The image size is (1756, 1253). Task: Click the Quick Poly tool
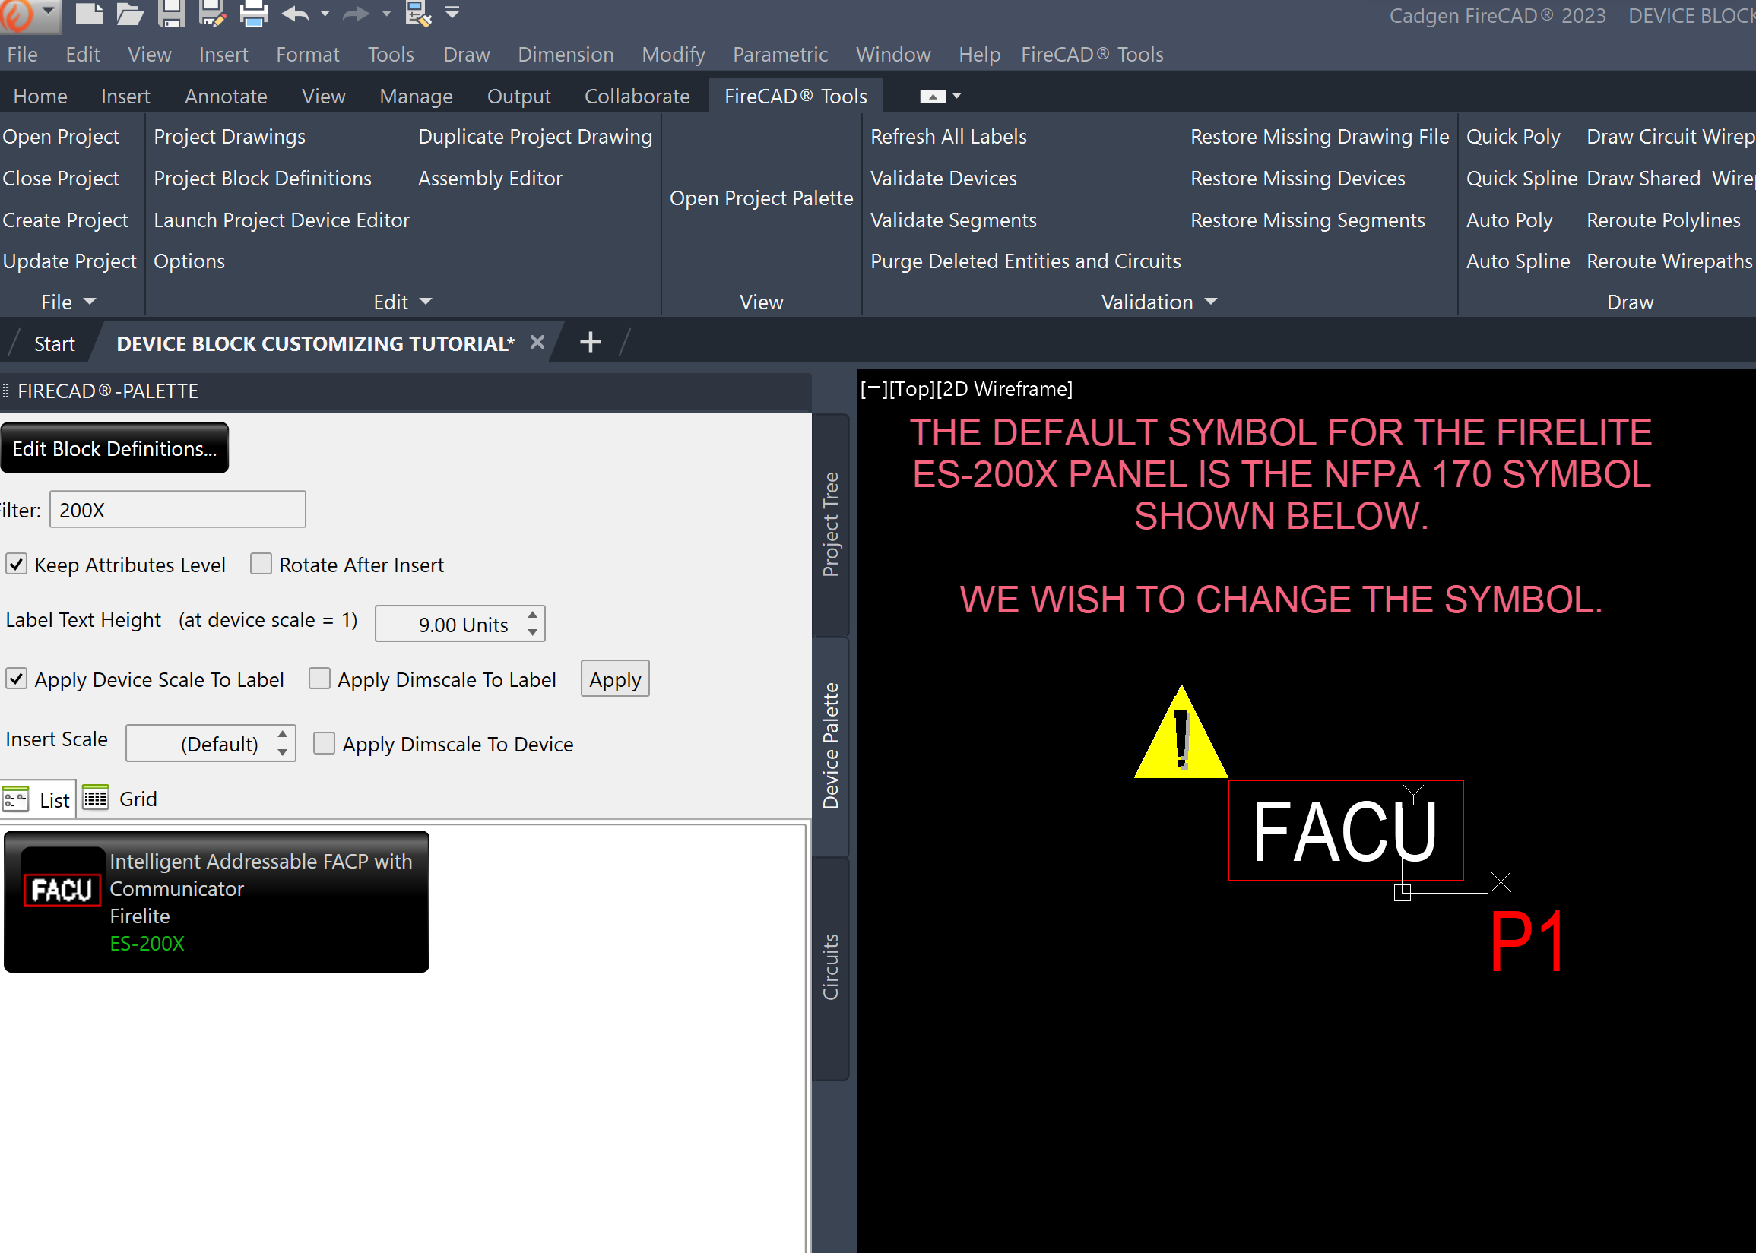coord(1513,137)
